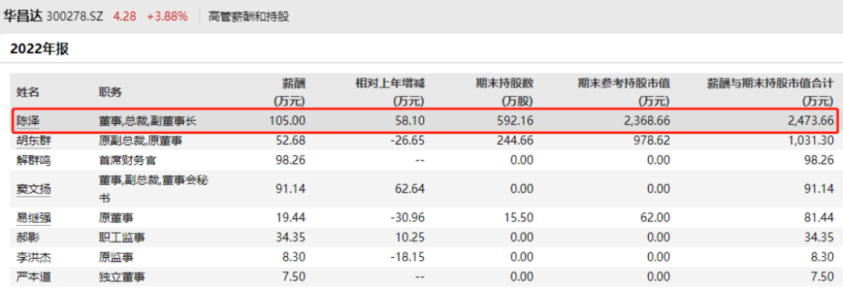The height and width of the screenshot is (289, 843).
Task: Click stock code 300278.SZ
Action: pos(76,16)
